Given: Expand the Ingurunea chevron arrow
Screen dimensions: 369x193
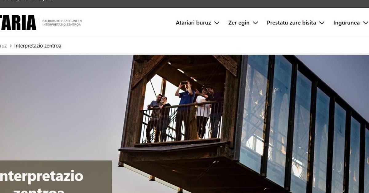Looking at the screenshot, I should pyautogui.click(x=365, y=23).
